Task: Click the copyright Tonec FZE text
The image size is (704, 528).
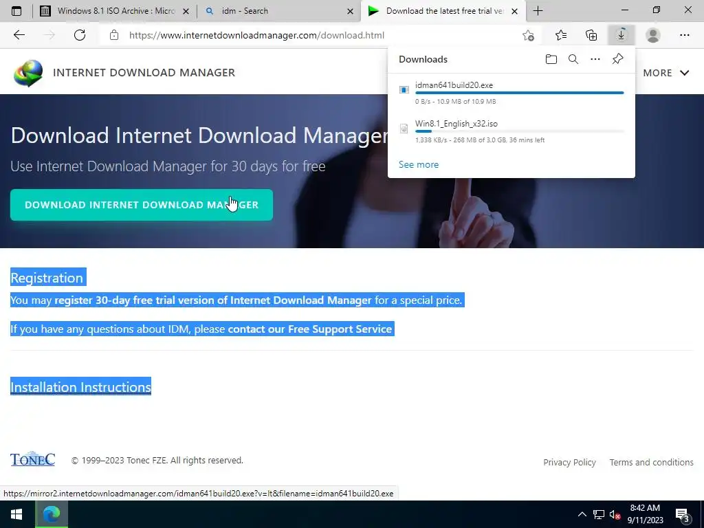Action: point(157,460)
